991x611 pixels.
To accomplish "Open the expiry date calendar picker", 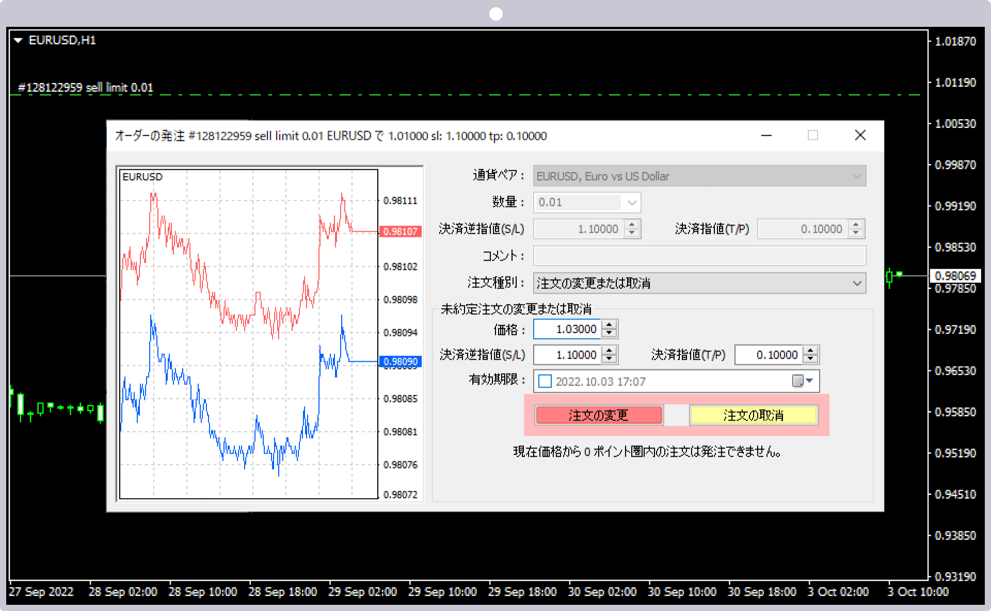I will click(x=803, y=381).
